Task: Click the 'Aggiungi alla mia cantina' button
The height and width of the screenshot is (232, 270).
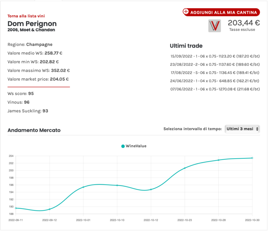Action: pos(221,12)
